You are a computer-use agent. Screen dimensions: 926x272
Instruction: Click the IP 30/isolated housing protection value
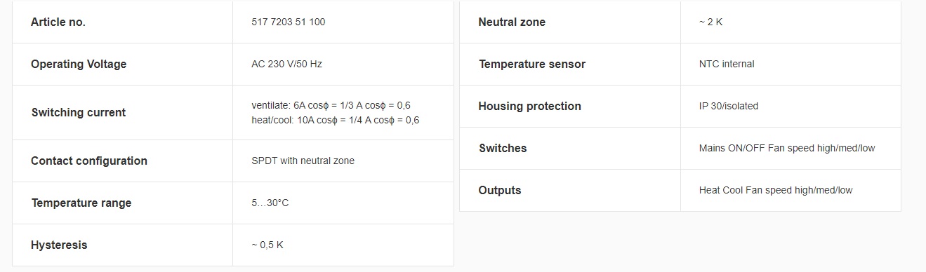tap(729, 106)
